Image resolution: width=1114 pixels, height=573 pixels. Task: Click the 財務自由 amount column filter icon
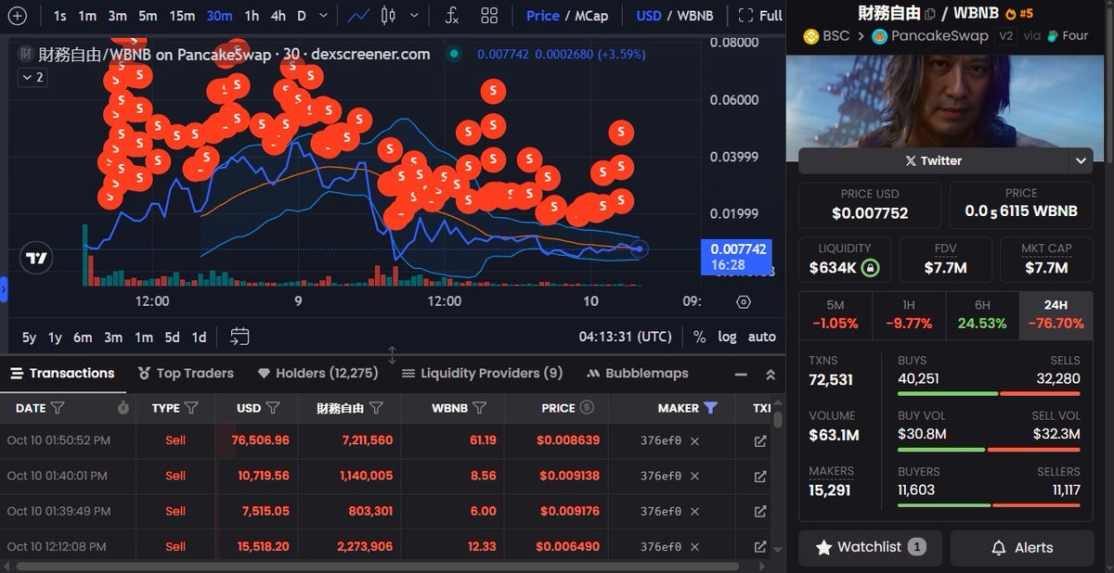click(x=376, y=407)
